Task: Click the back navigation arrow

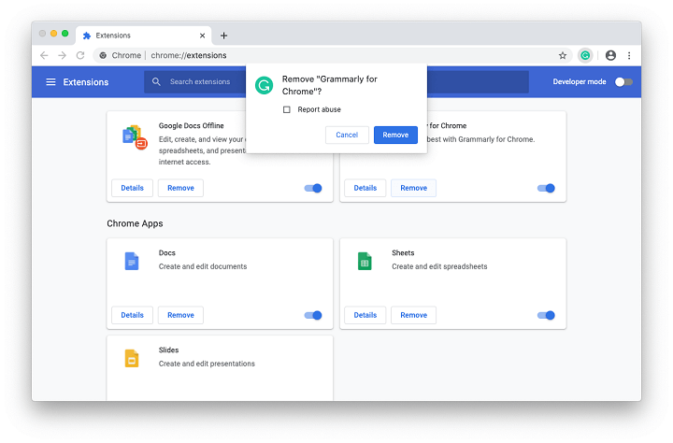Action: coord(44,55)
